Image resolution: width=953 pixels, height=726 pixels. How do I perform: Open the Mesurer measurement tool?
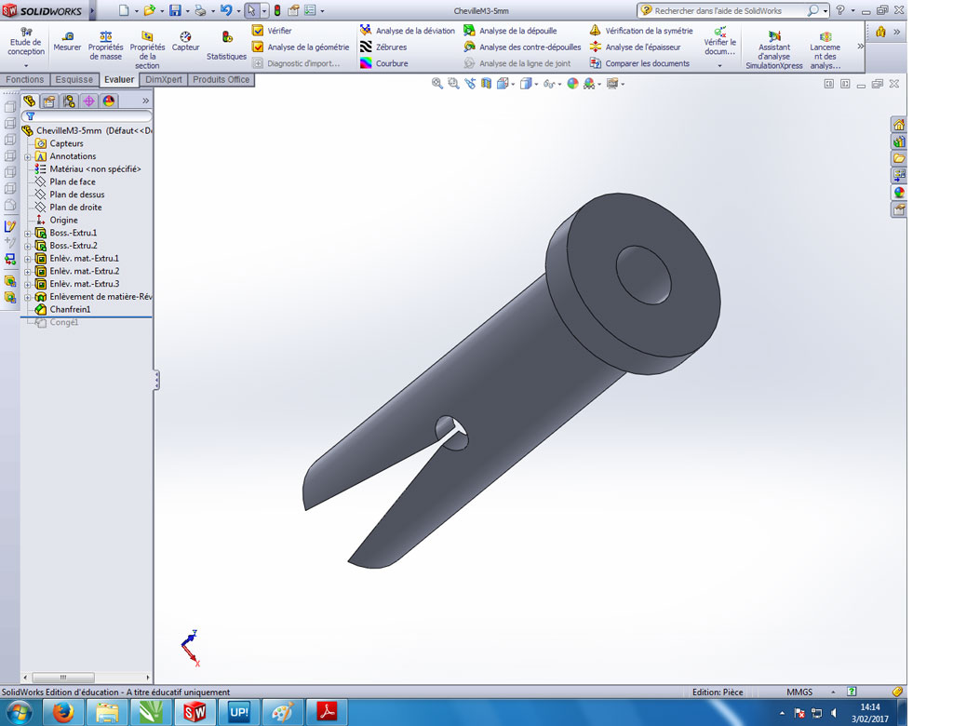tap(67, 42)
